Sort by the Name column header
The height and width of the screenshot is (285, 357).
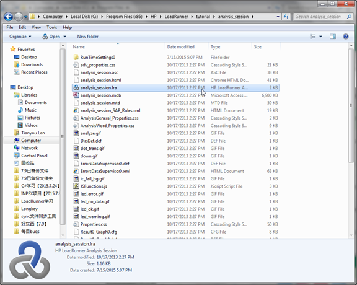tap(79, 47)
